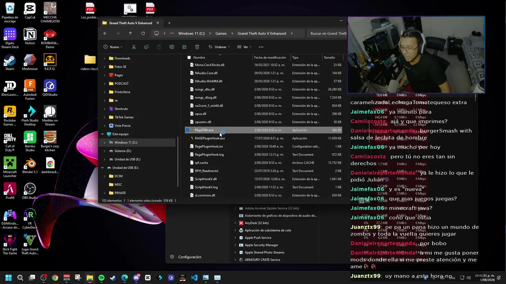
Task: Open the Ver view dropdown
Action: point(244,47)
